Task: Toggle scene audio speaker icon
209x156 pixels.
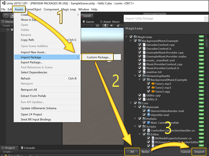Action: (x=111, y=26)
